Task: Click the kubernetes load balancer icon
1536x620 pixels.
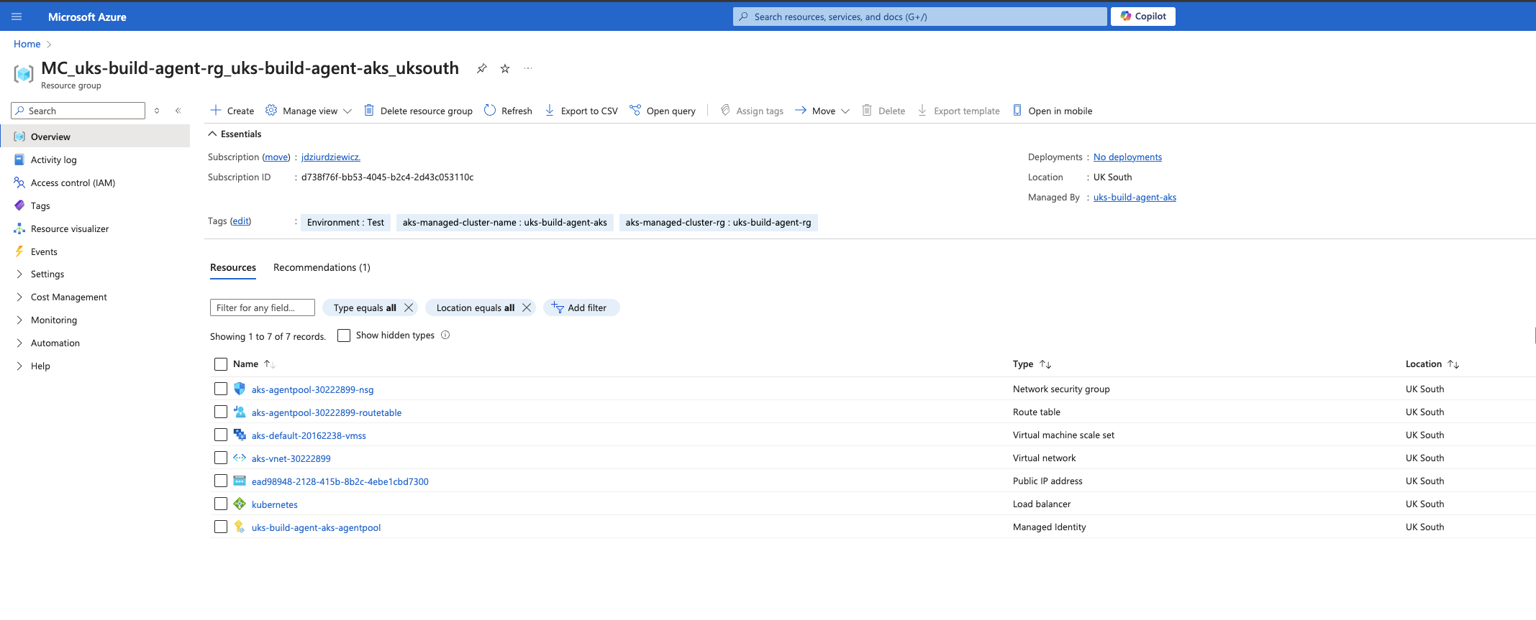Action: (x=240, y=504)
